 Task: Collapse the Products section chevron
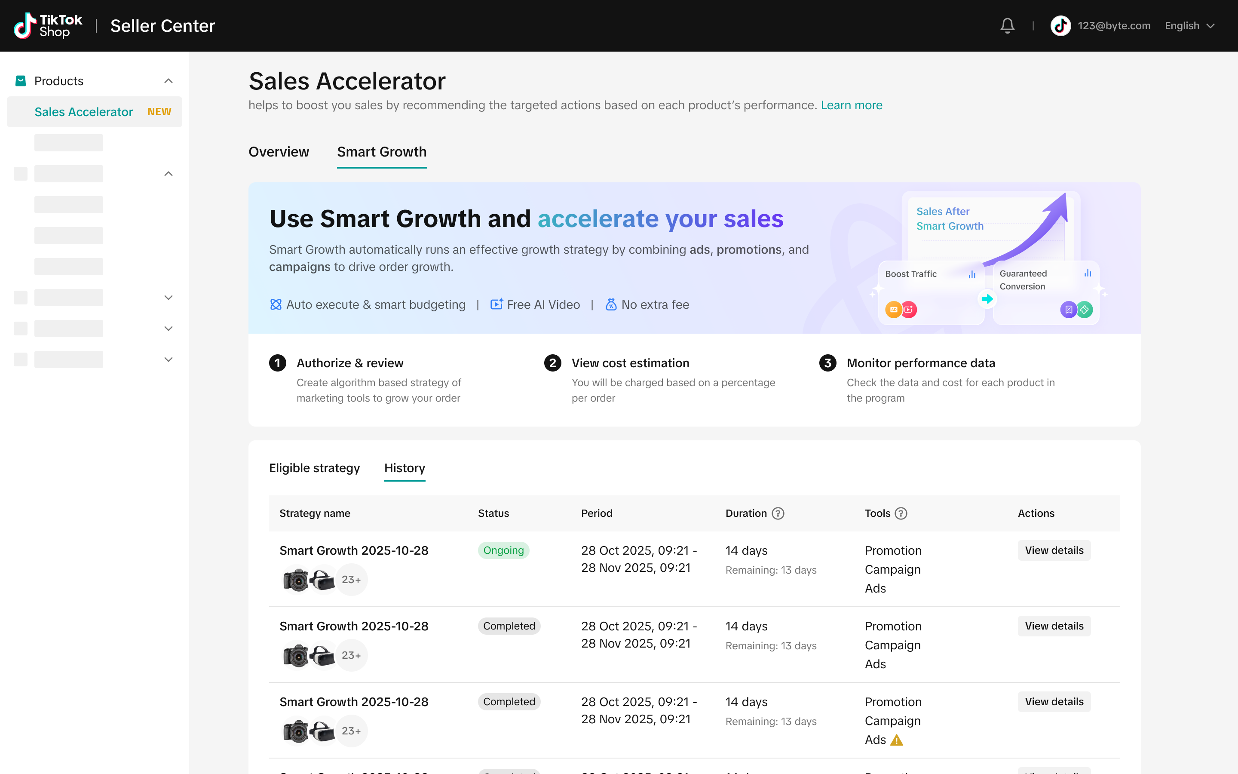[169, 81]
